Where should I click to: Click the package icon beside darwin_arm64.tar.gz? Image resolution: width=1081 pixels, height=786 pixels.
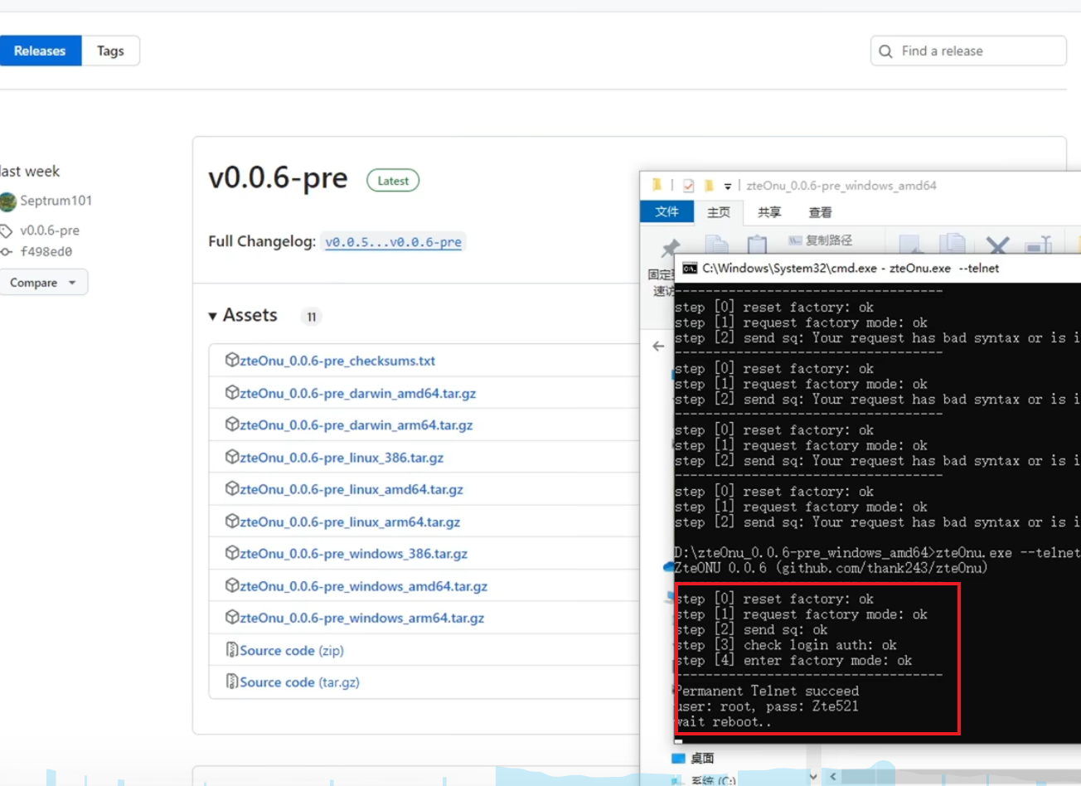click(232, 424)
